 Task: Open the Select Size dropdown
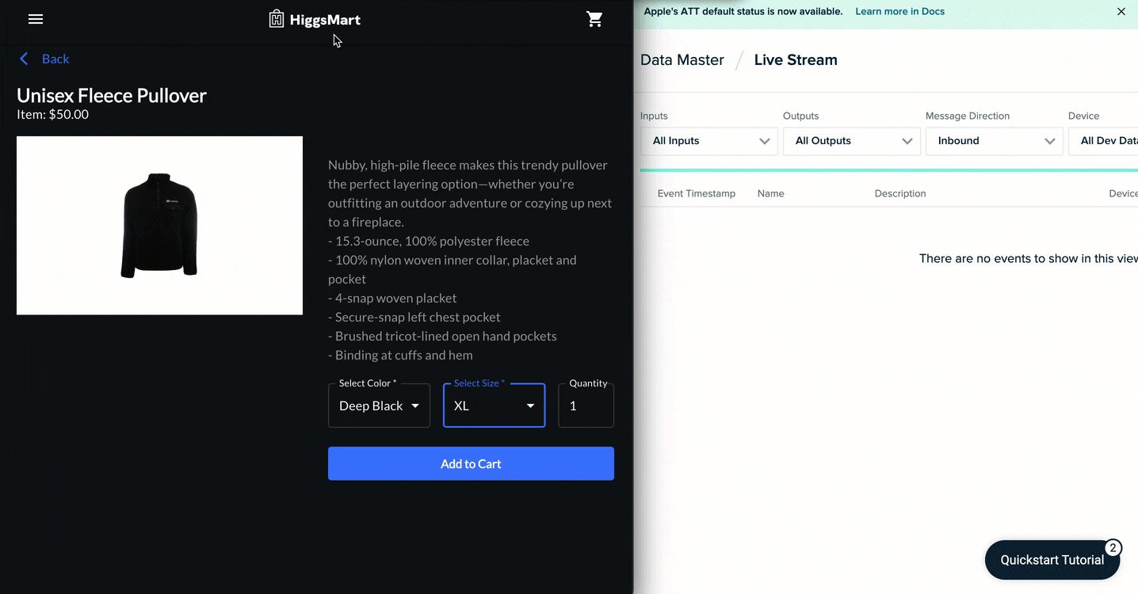[494, 406]
